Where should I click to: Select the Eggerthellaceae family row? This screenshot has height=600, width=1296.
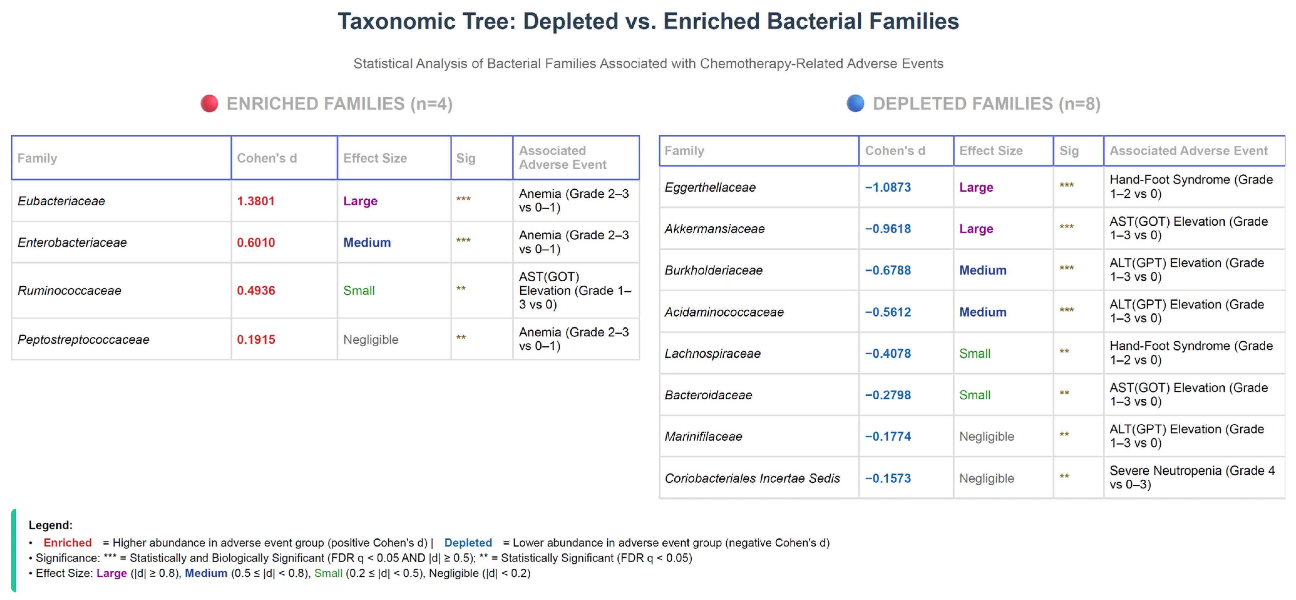coord(710,187)
